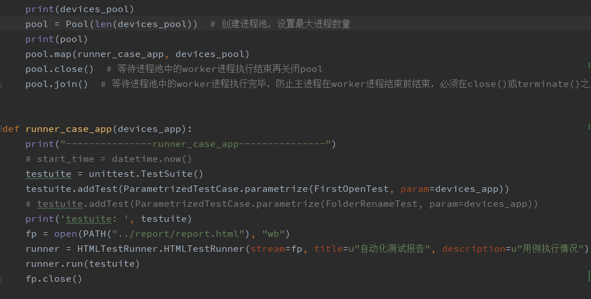This screenshot has width=591, height=299.
Task: Click the devices_app parameter in def line
Action: (149, 129)
